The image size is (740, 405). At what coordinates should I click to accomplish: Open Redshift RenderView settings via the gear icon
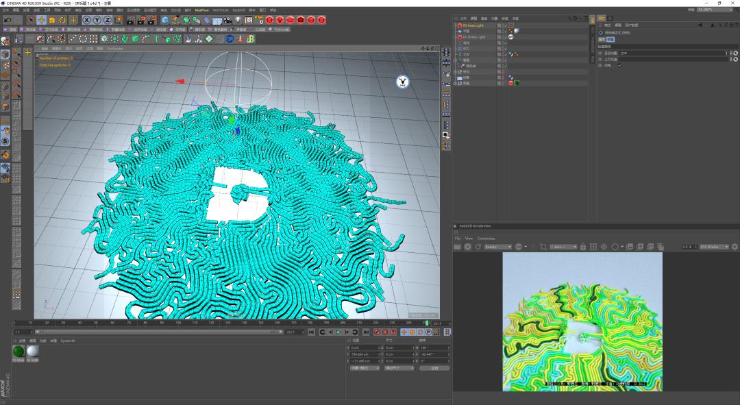pos(734,245)
